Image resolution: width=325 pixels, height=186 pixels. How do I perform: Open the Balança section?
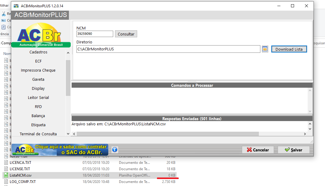tap(38, 116)
